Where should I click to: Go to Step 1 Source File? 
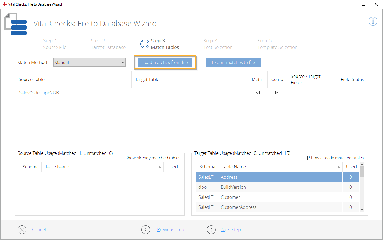coord(55,44)
